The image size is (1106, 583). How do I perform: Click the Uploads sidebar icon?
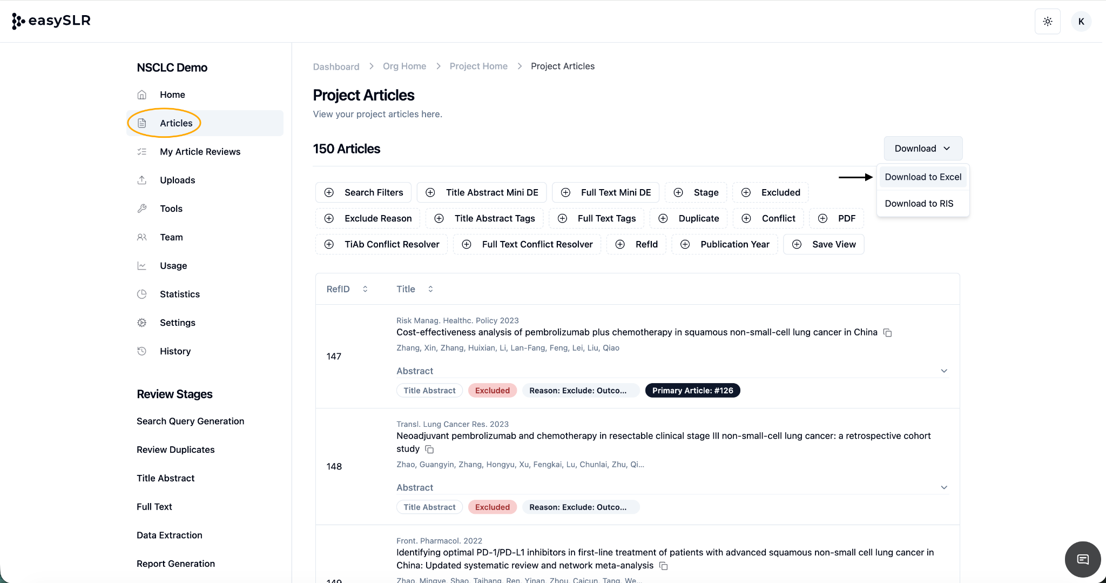tap(142, 180)
